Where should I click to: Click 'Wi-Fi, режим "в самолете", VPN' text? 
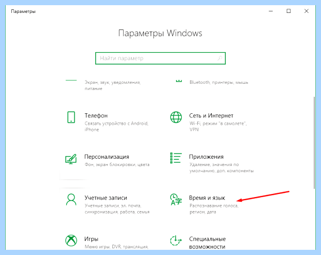point(218,127)
